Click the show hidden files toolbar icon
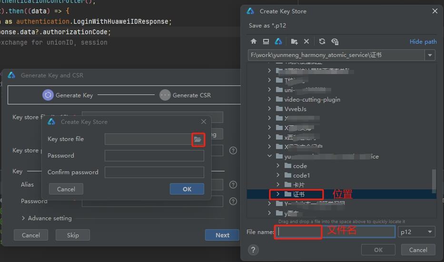444x262 pixels. [335, 41]
